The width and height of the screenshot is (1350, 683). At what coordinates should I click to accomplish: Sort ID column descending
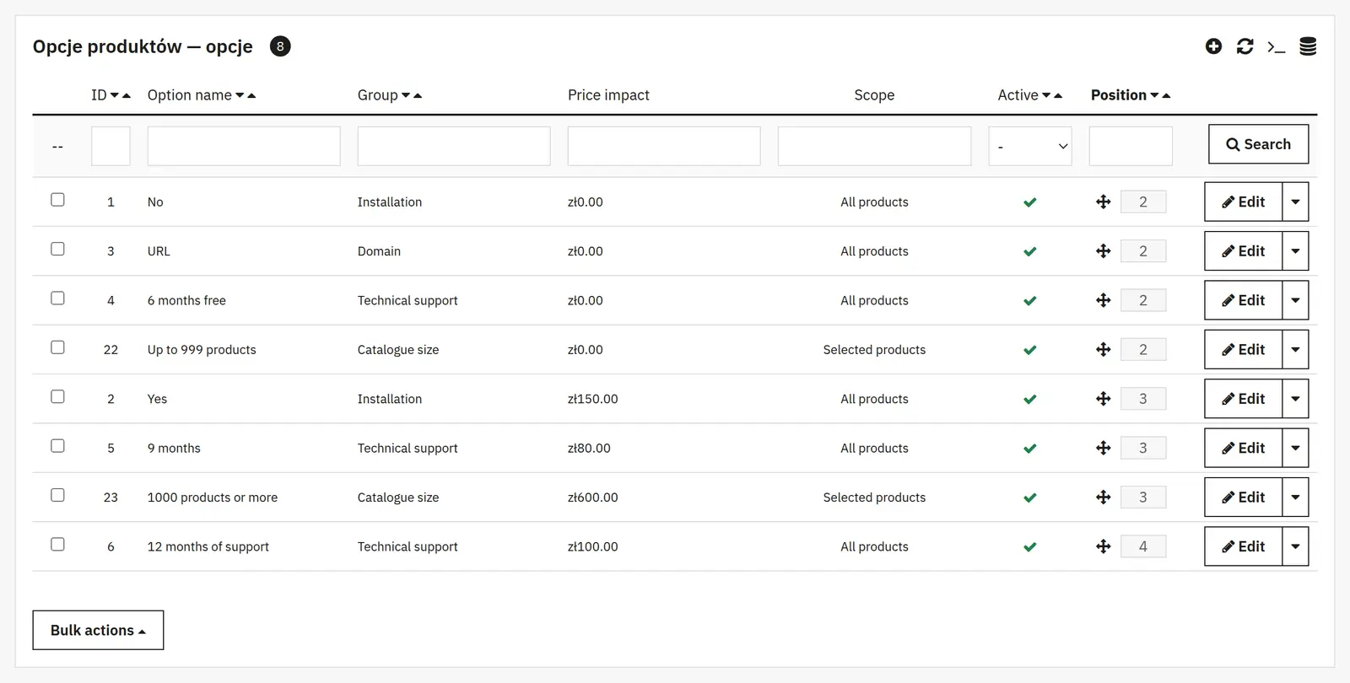115,95
